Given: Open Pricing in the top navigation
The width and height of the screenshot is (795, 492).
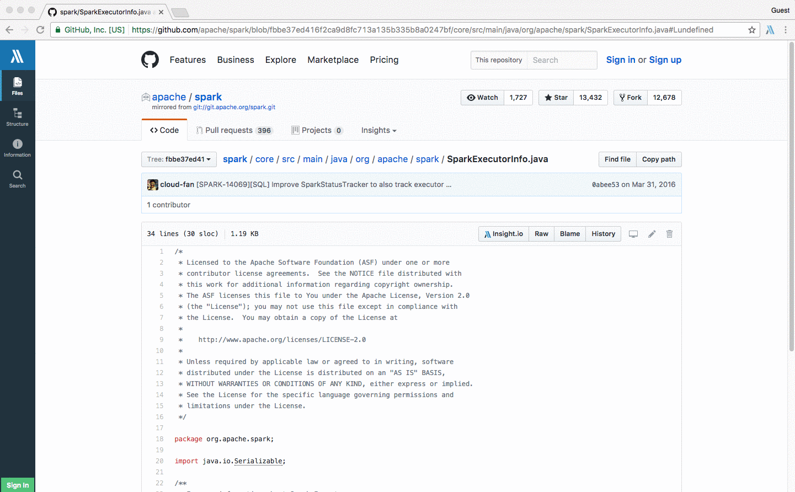Looking at the screenshot, I should coord(384,60).
